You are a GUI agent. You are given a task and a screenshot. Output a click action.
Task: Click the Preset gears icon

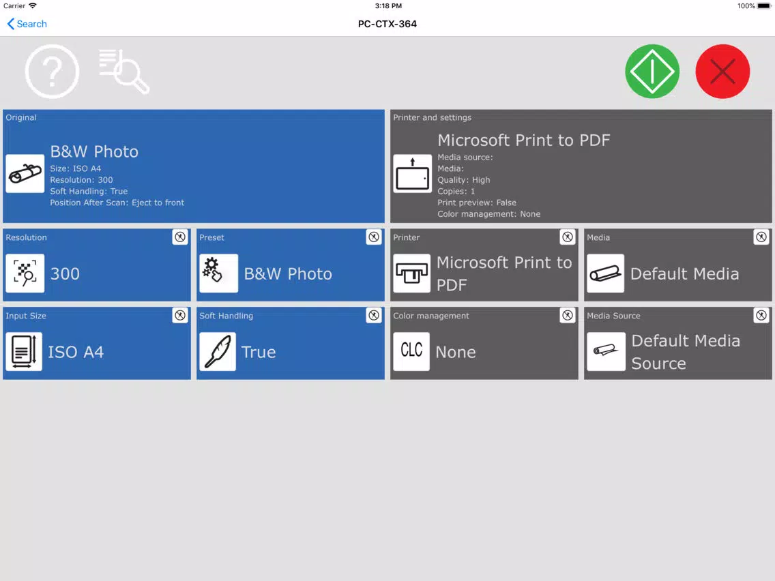tap(218, 273)
